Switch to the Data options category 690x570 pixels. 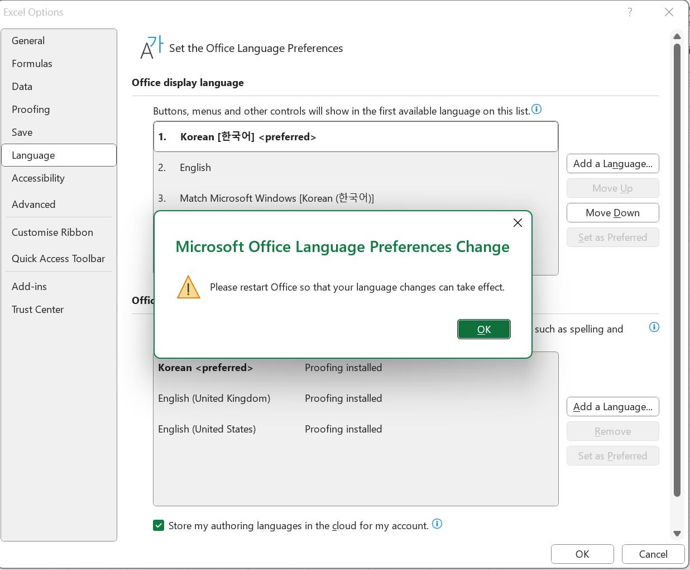point(59,87)
